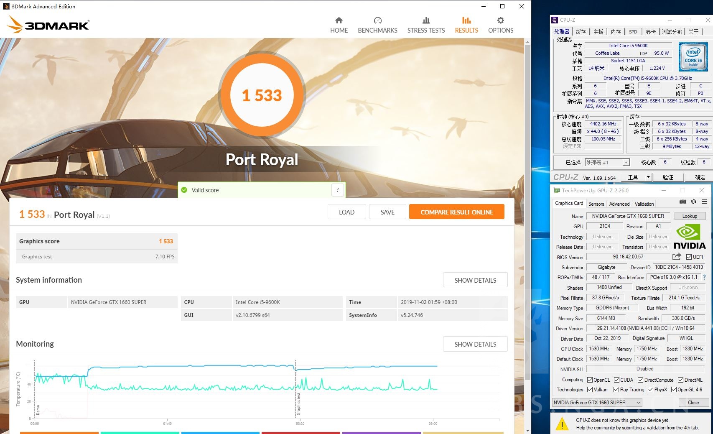Click the yellow warning icon below GPU-Z
Screen dimensions: 713x434
(562, 424)
